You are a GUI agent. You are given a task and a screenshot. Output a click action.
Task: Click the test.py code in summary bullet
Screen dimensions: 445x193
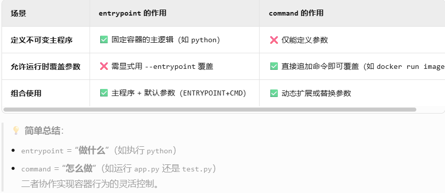tap(197, 169)
